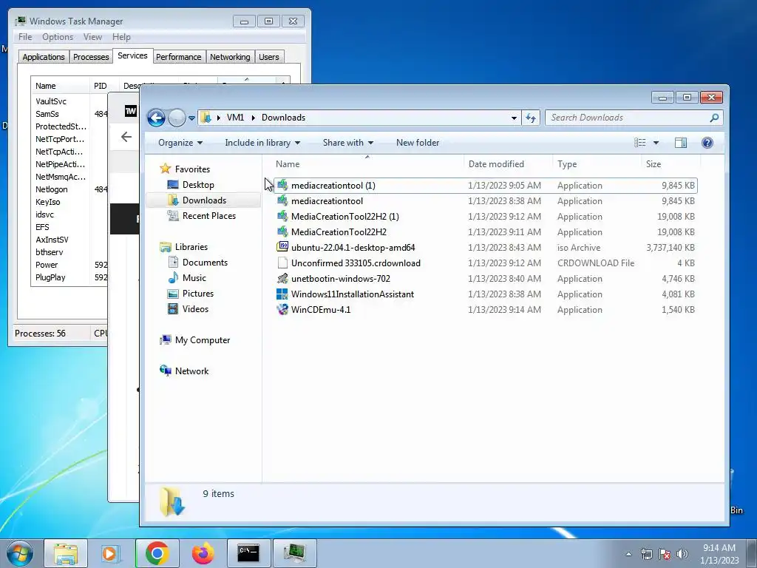The width and height of the screenshot is (757, 568).
Task: Select mediacreationtool (1) file icon
Action: coord(282,186)
